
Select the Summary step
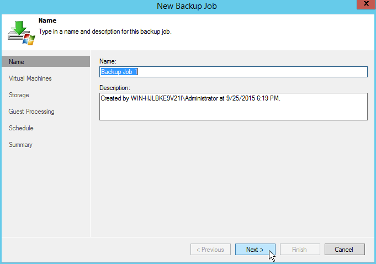point(20,145)
